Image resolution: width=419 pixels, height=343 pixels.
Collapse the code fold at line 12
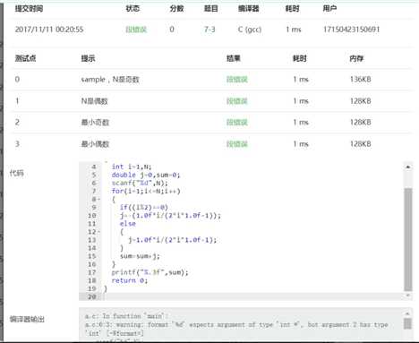tap(99, 232)
